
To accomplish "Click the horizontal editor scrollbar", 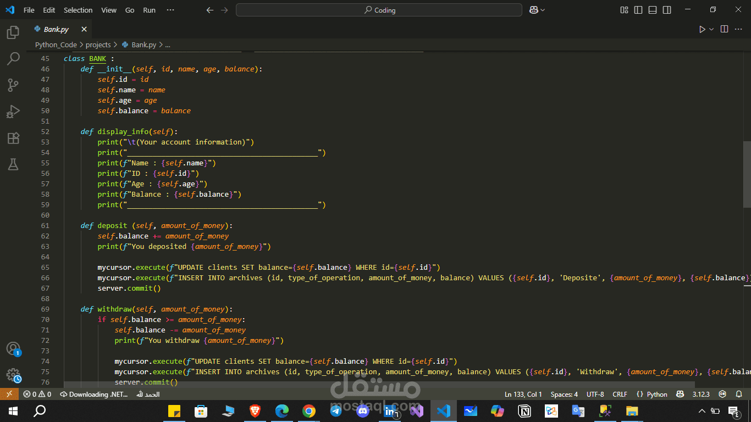I will (379, 385).
